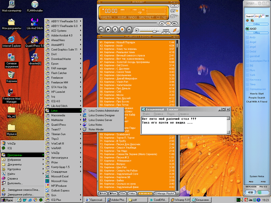Click People Search link in ICQ

pyautogui.click(x=257, y=97)
